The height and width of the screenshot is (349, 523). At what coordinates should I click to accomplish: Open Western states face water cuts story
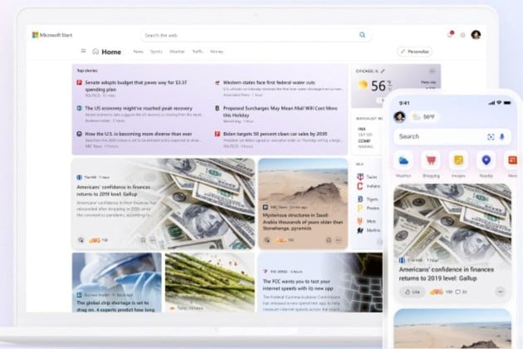pyautogui.click(x=270, y=83)
